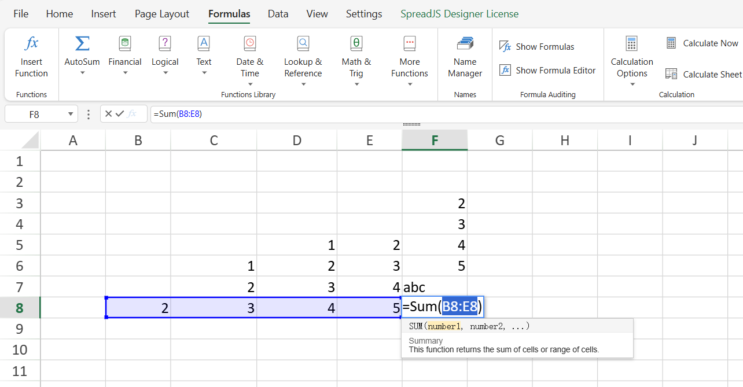Click the Formulas tab

(229, 14)
